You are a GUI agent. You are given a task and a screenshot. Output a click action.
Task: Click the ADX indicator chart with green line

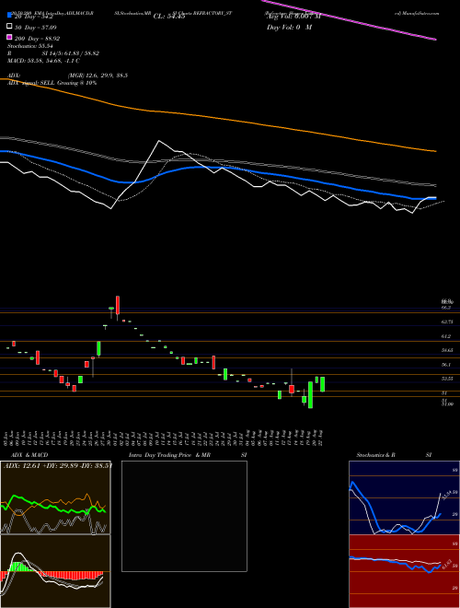pyautogui.click(x=55, y=497)
